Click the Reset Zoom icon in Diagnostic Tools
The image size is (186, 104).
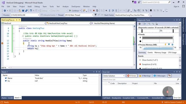pyautogui.click(x=157, y=24)
